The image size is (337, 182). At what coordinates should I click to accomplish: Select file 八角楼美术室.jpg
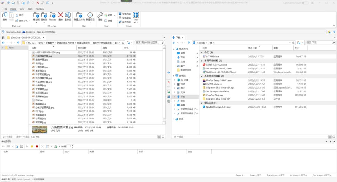tap(44, 56)
